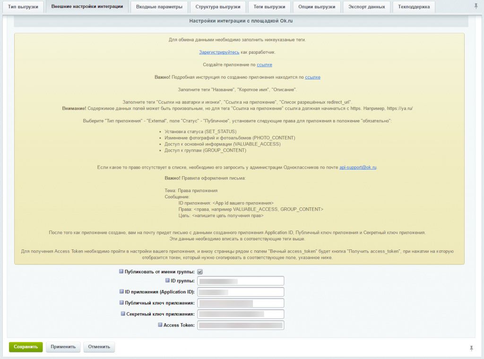Open 'ссылке' link after 'Создайте приложение по'
Screen dimensions: 484x359
(x=265, y=65)
